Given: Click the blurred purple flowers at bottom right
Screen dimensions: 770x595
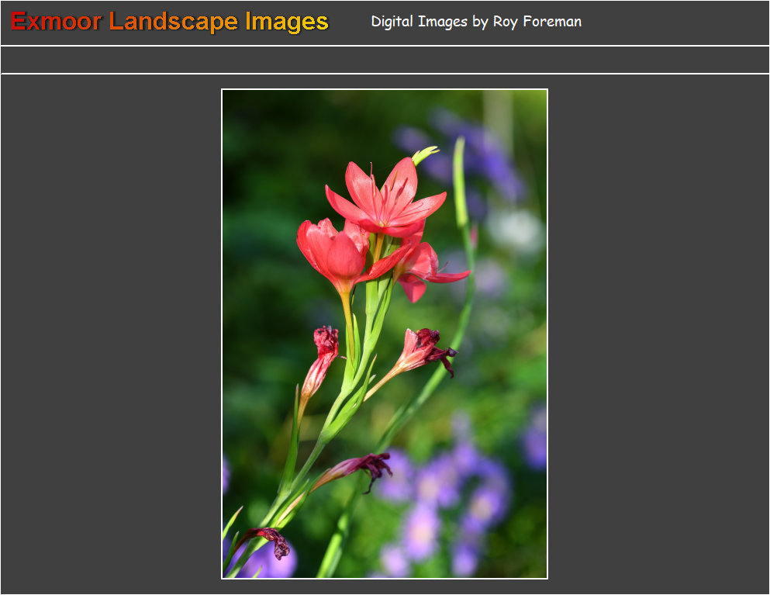Looking at the screenshot, I should pos(450,496).
